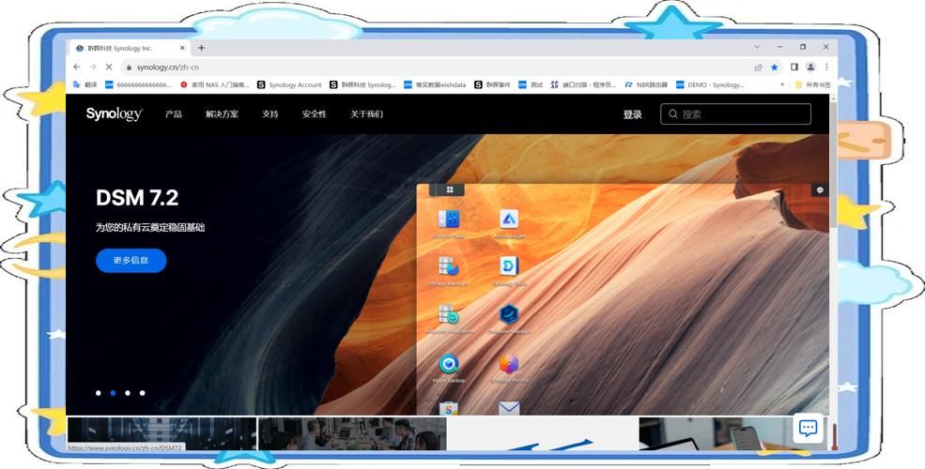925x469 pixels.
Task: Open the 666666666666 bookmark
Action: point(139,84)
